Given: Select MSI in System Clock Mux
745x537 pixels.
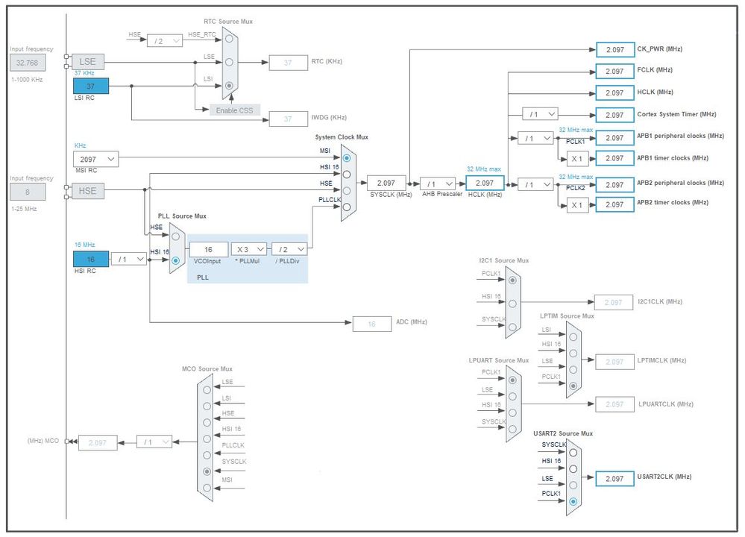Looking at the screenshot, I should point(347,158).
